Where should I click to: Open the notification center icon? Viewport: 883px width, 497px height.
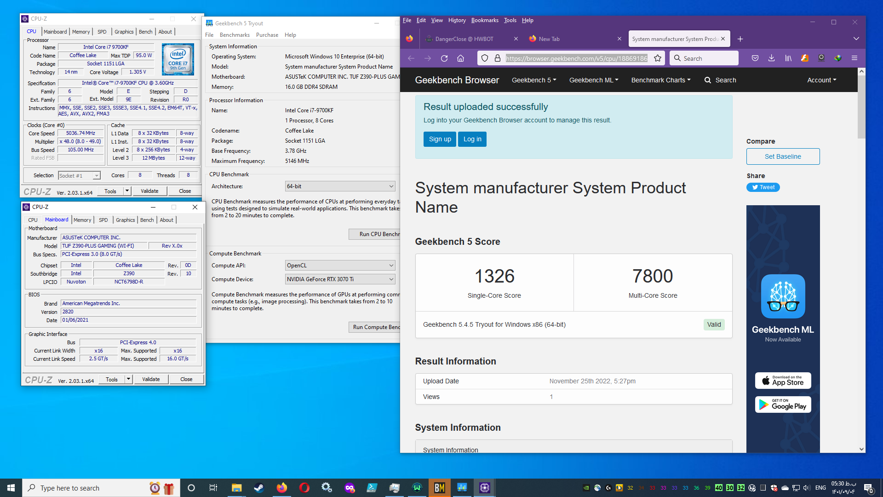coord(868,488)
